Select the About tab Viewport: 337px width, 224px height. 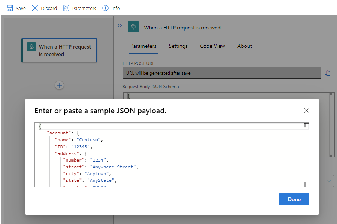click(245, 46)
